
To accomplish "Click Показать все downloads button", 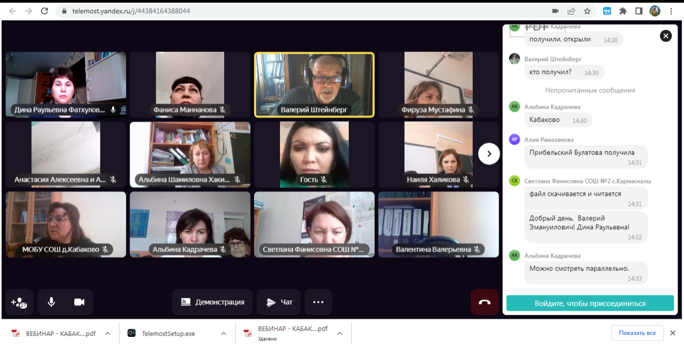I will tap(637, 333).
